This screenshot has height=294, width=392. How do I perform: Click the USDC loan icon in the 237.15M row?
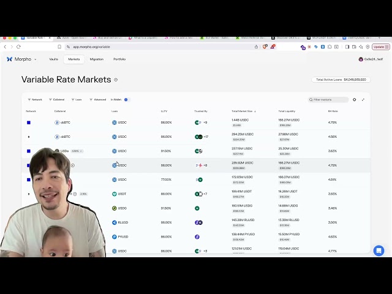[115, 151]
